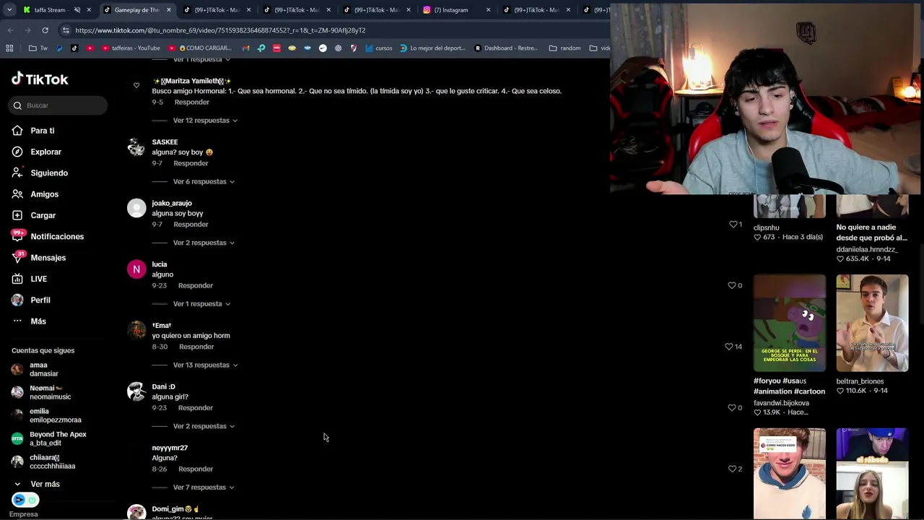Open Cargar upload page

pyautogui.click(x=43, y=215)
